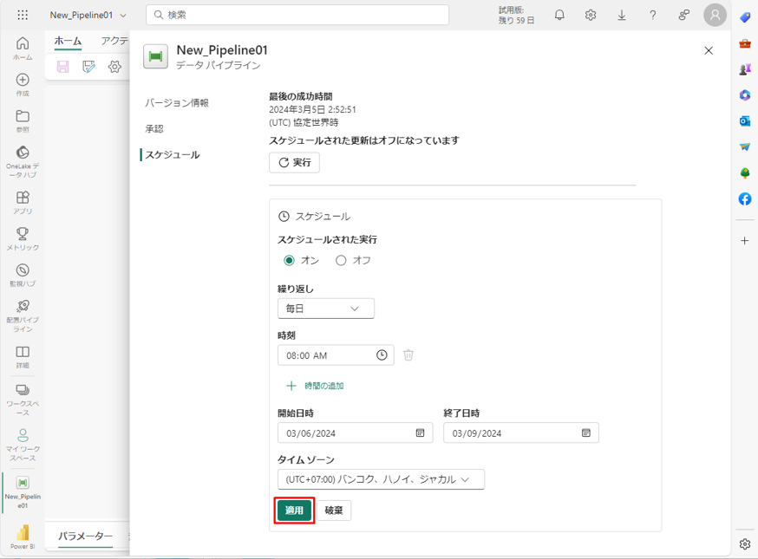The image size is (758, 559).
Task: Click the search box at top
Action: pyautogui.click(x=297, y=15)
